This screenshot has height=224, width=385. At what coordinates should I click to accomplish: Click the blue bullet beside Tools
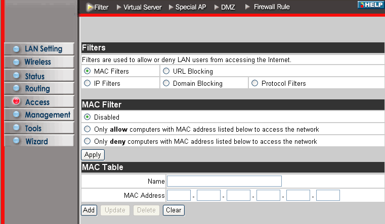[17, 127]
